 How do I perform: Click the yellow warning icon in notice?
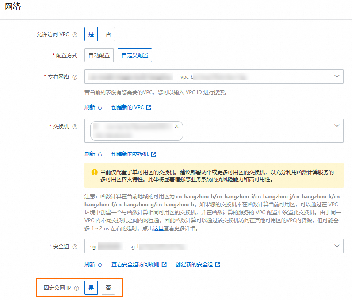point(95,172)
